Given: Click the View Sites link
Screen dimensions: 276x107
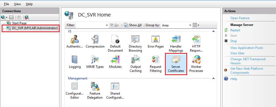Looking at the screenshot, I should tap(237, 53).
